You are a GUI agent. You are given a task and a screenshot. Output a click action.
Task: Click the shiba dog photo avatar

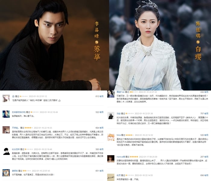click(6, 173)
